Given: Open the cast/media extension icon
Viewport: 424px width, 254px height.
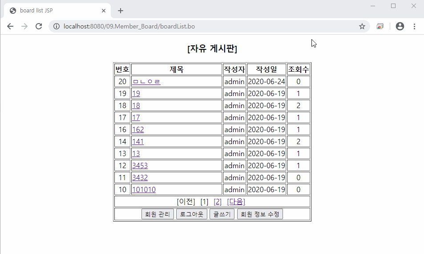Looking at the screenshot, I should pyautogui.click(x=380, y=26).
